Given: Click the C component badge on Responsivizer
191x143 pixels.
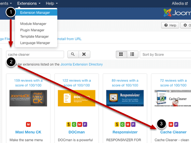Looking at the screenshot, I should 122,124.
